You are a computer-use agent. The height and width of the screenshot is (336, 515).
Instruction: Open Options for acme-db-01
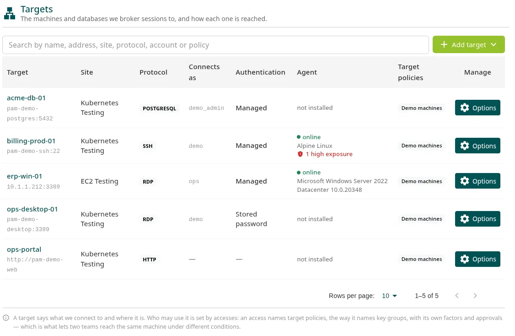(477, 108)
